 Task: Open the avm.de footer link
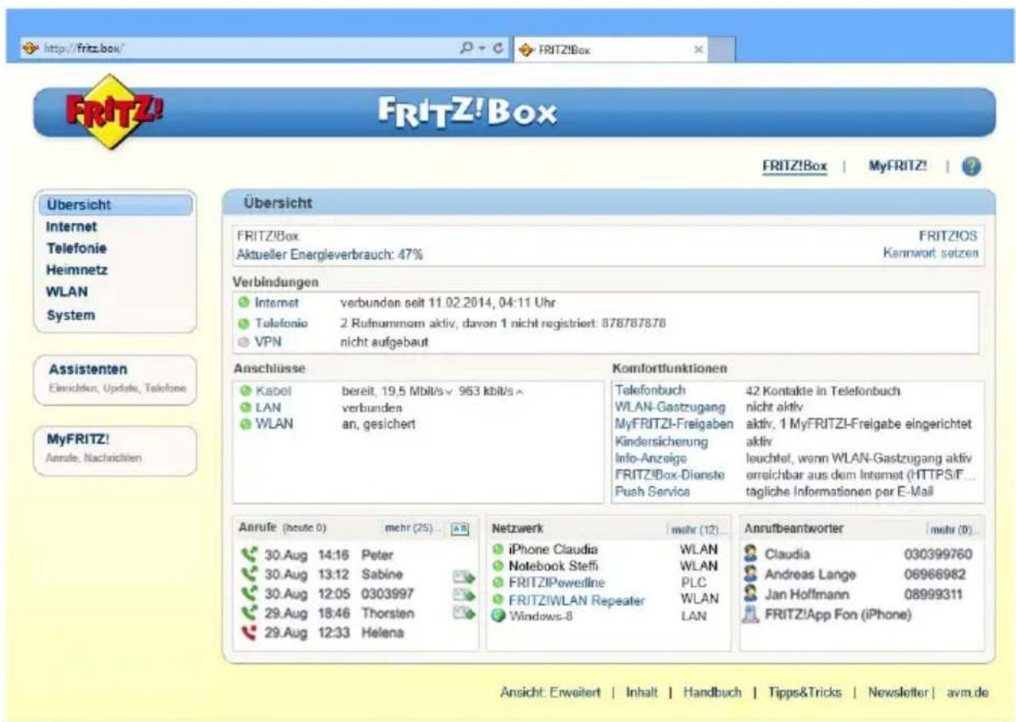pos(966,692)
